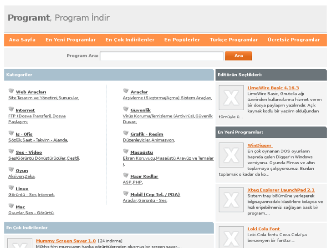
Task: Open the Web Araçları category link
Action: point(31,92)
